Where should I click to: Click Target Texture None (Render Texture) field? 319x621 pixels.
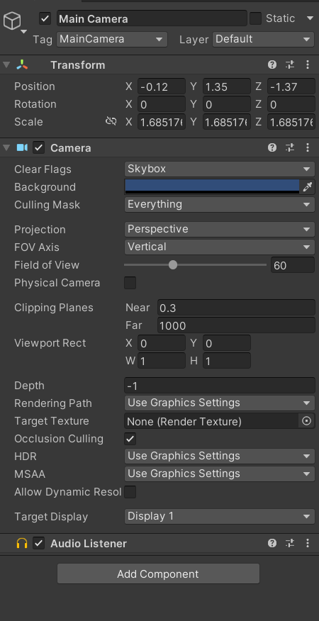click(212, 421)
